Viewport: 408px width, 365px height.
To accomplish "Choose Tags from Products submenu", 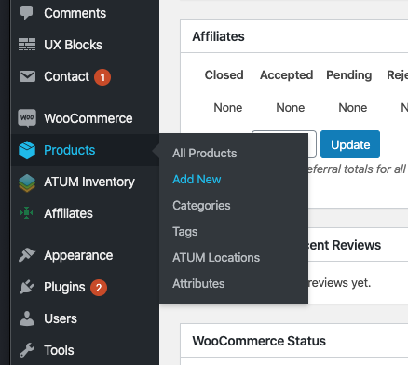I will tap(184, 232).
